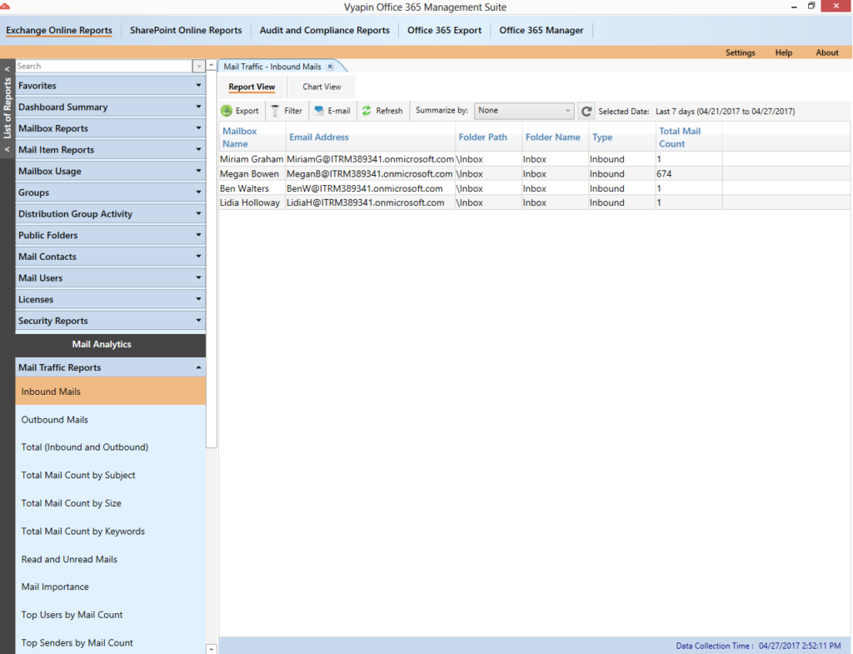Click the Selected Date range text

726,111
